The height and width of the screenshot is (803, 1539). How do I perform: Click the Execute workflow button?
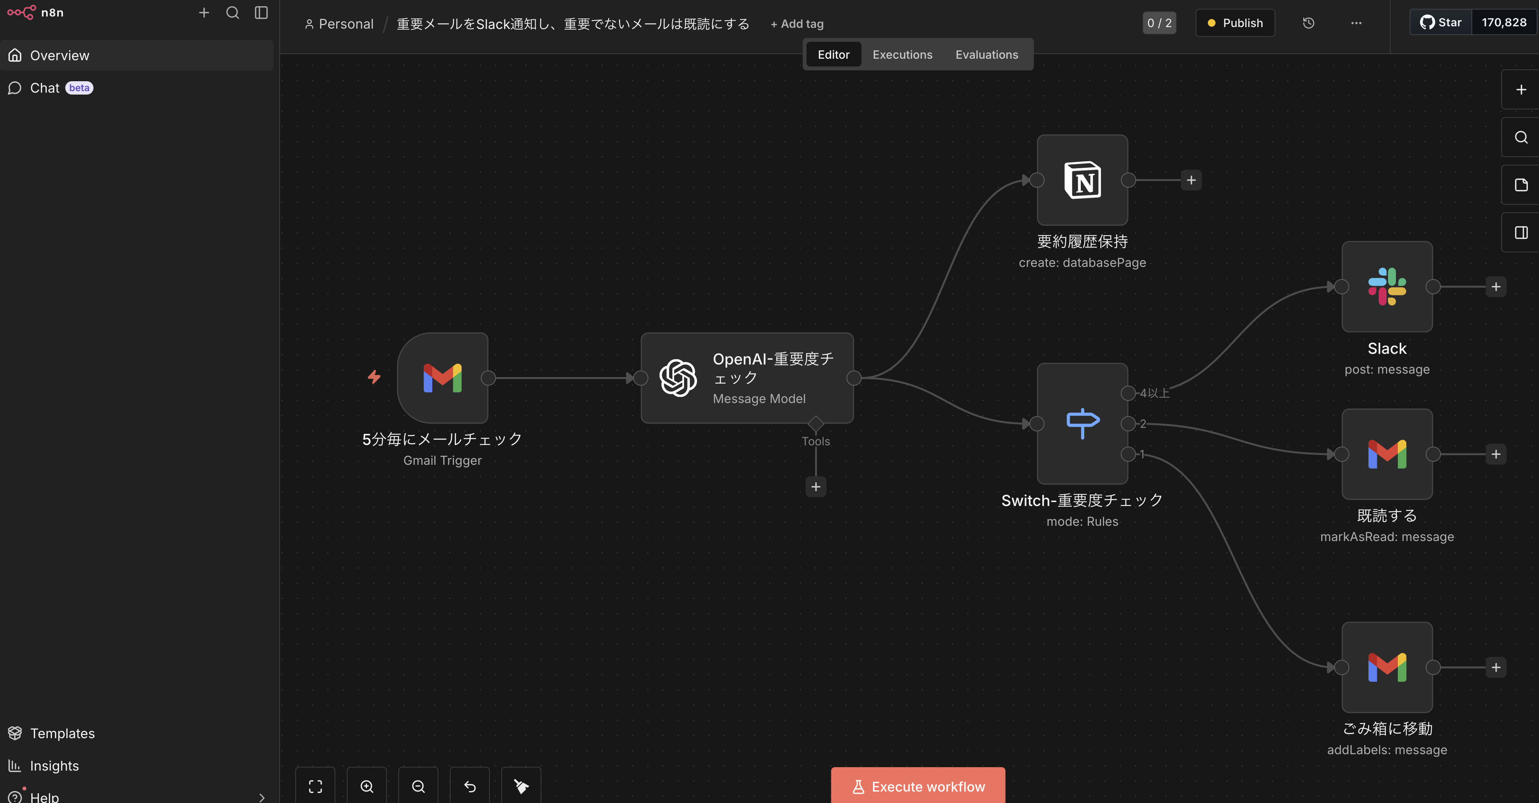(918, 786)
